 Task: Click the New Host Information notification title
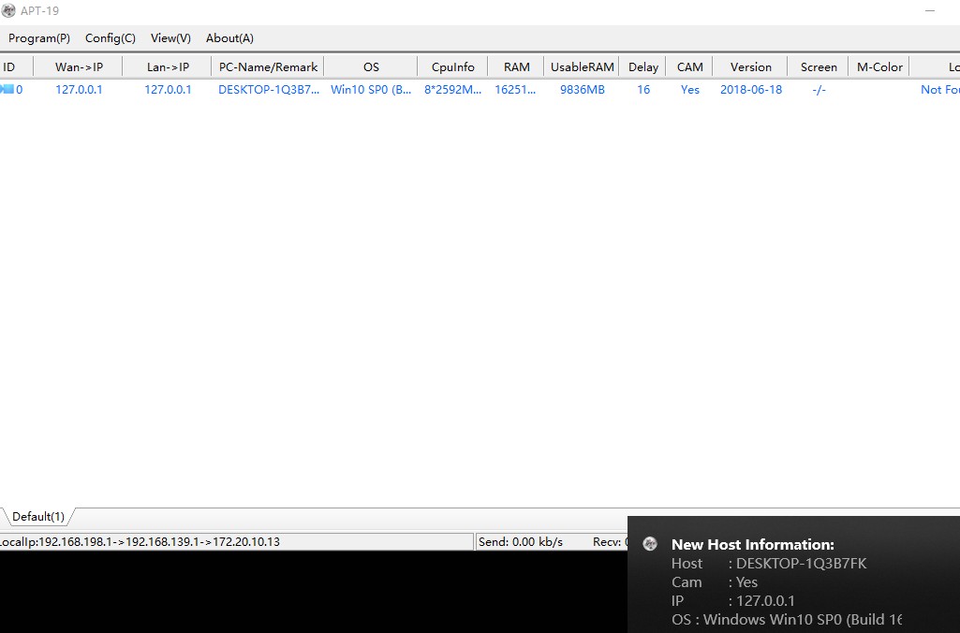[x=752, y=544]
